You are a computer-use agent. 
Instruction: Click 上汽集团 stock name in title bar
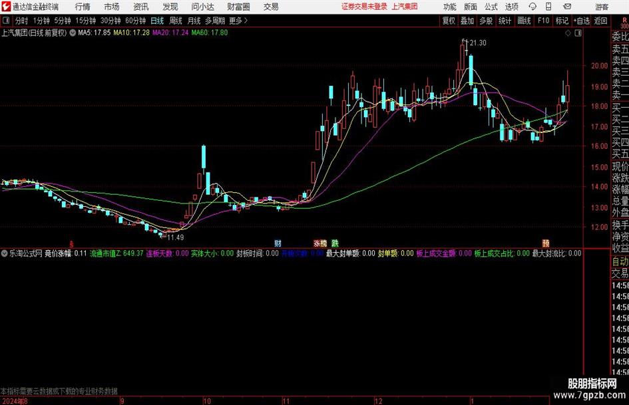(x=405, y=7)
